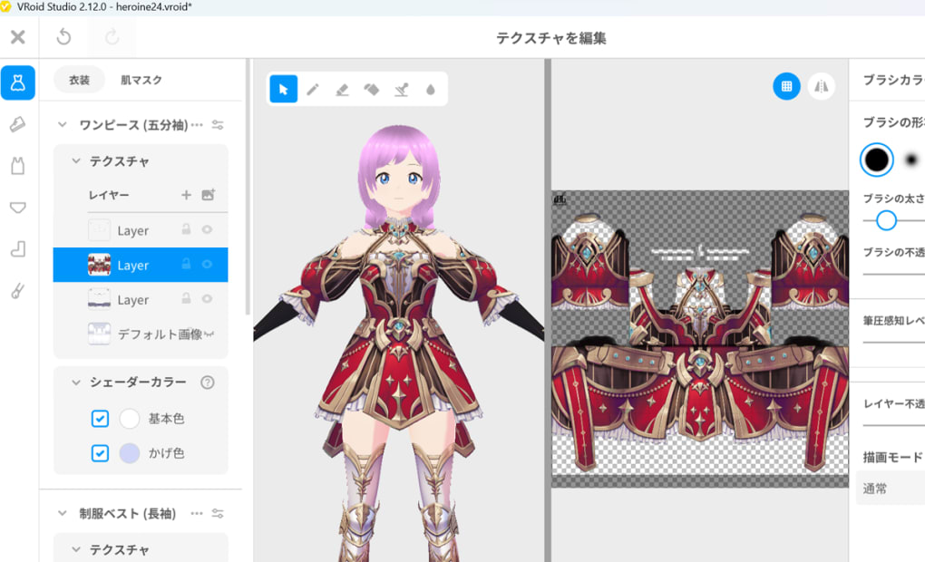Open the underwear category in the sidebar
Screen dimensions: 925x562
[x=18, y=208]
